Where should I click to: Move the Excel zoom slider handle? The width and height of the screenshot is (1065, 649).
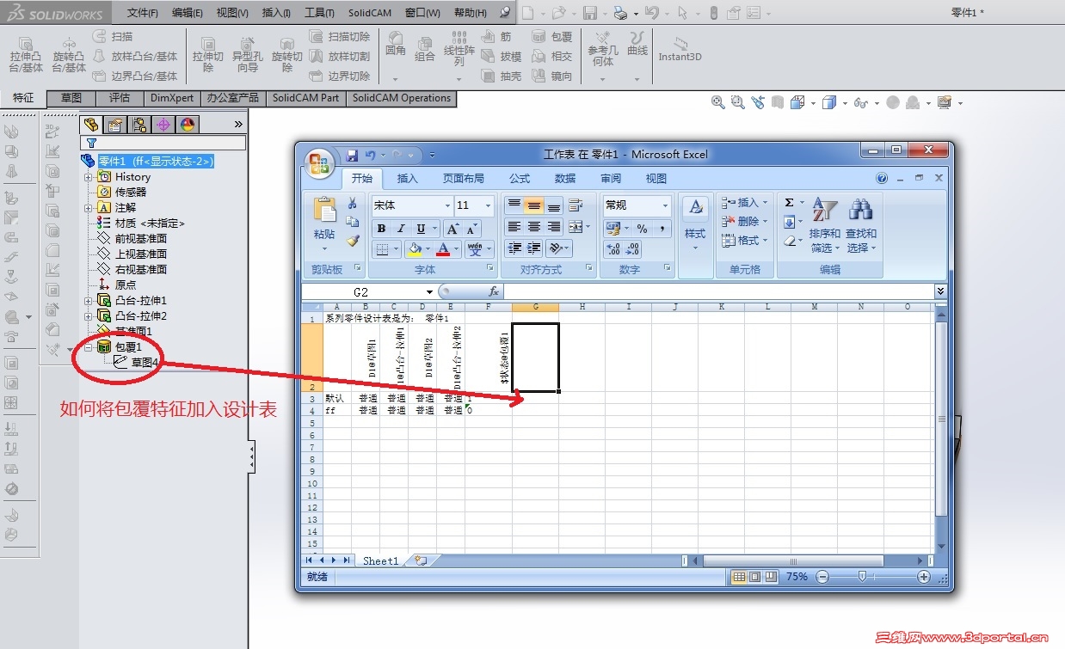(861, 577)
